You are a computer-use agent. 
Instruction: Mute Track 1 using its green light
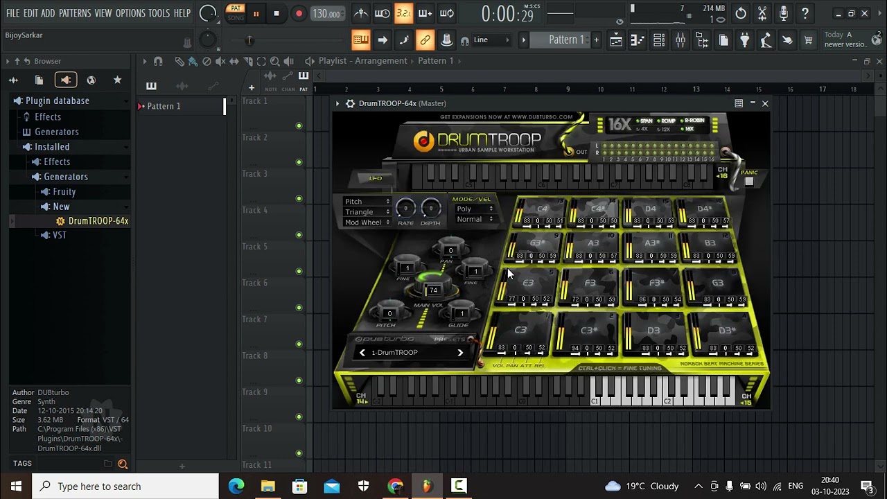tap(299, 125)
